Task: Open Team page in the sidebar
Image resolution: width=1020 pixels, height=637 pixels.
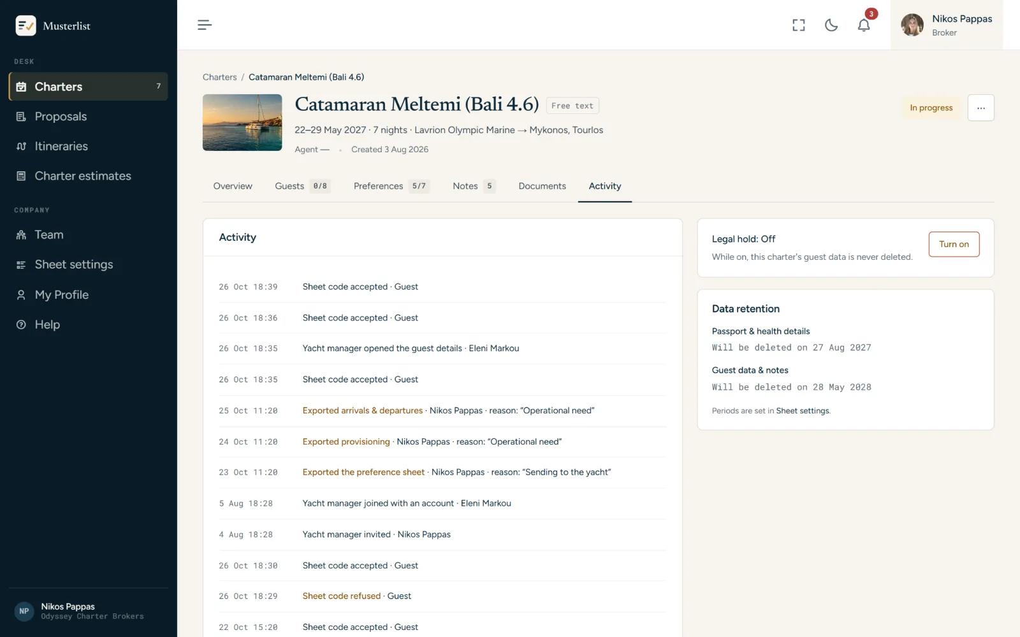Action: click(89, 234)
